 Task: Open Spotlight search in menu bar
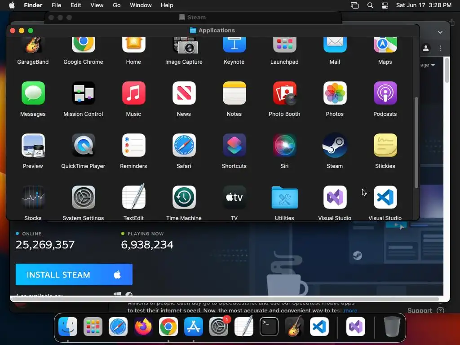[370, 5]
